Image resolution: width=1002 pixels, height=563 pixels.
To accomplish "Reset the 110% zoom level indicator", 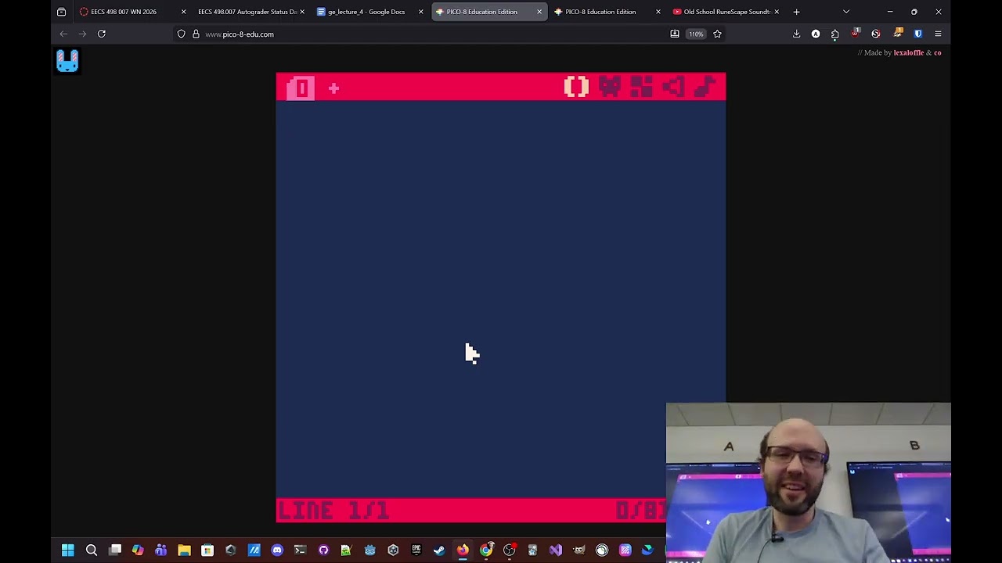I will pyautogui.click(x=696, y=34).
